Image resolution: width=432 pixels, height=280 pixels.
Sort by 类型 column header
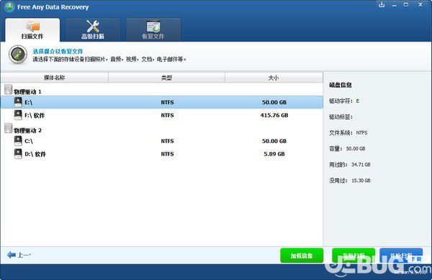(167, 78)
